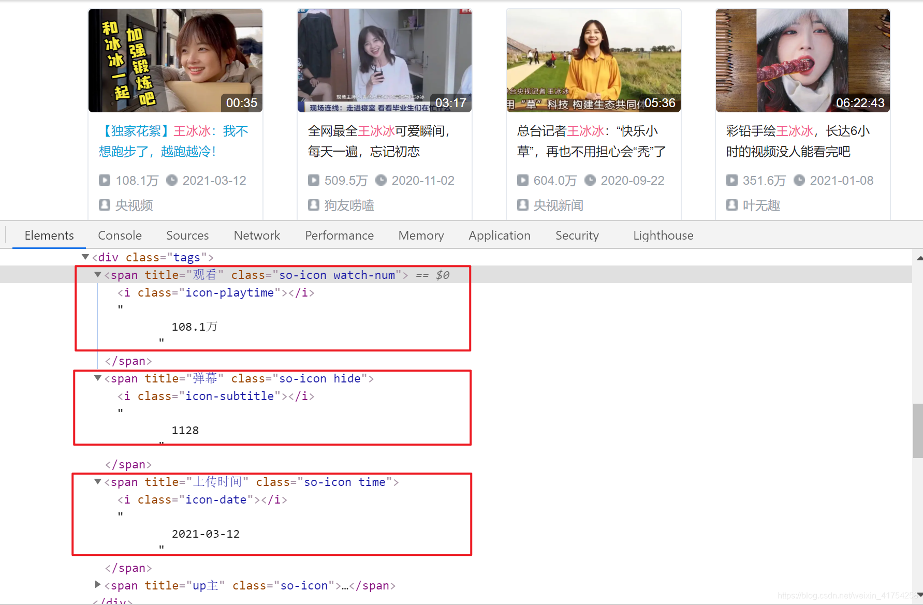The width and height of the screenshot is (923, 605).
Task: Click the 05:36 video thumbnail
Action: click(x=594, y=60)
